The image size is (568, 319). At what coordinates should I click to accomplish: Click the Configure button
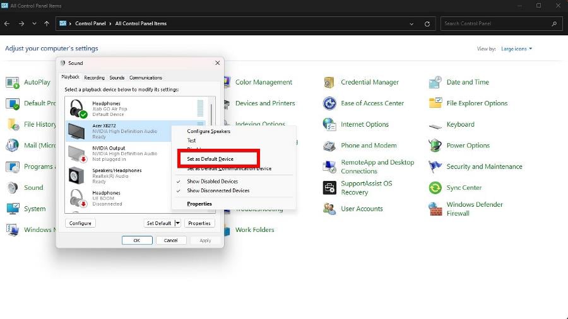[80, 223]
